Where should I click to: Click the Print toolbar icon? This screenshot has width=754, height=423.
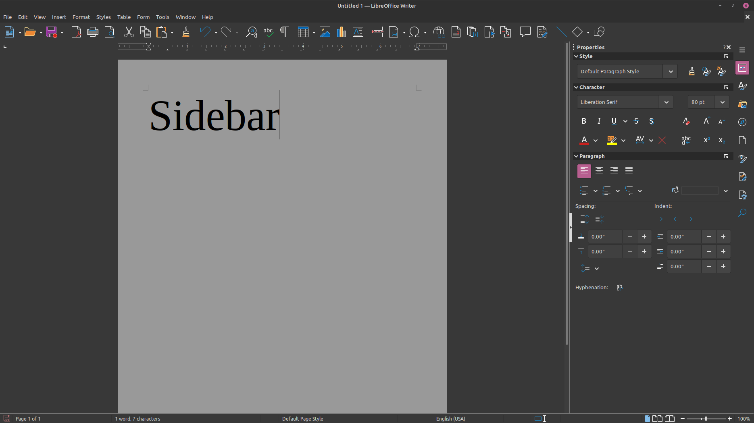pos(93,32)
